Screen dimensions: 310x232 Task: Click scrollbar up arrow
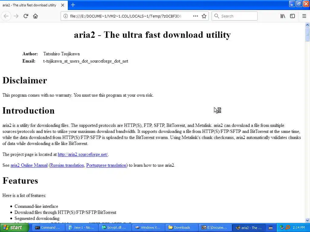(307, 25)
